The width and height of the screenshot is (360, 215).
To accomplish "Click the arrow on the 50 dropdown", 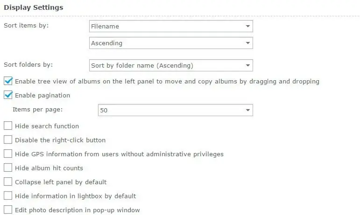I will coord(247,110).
